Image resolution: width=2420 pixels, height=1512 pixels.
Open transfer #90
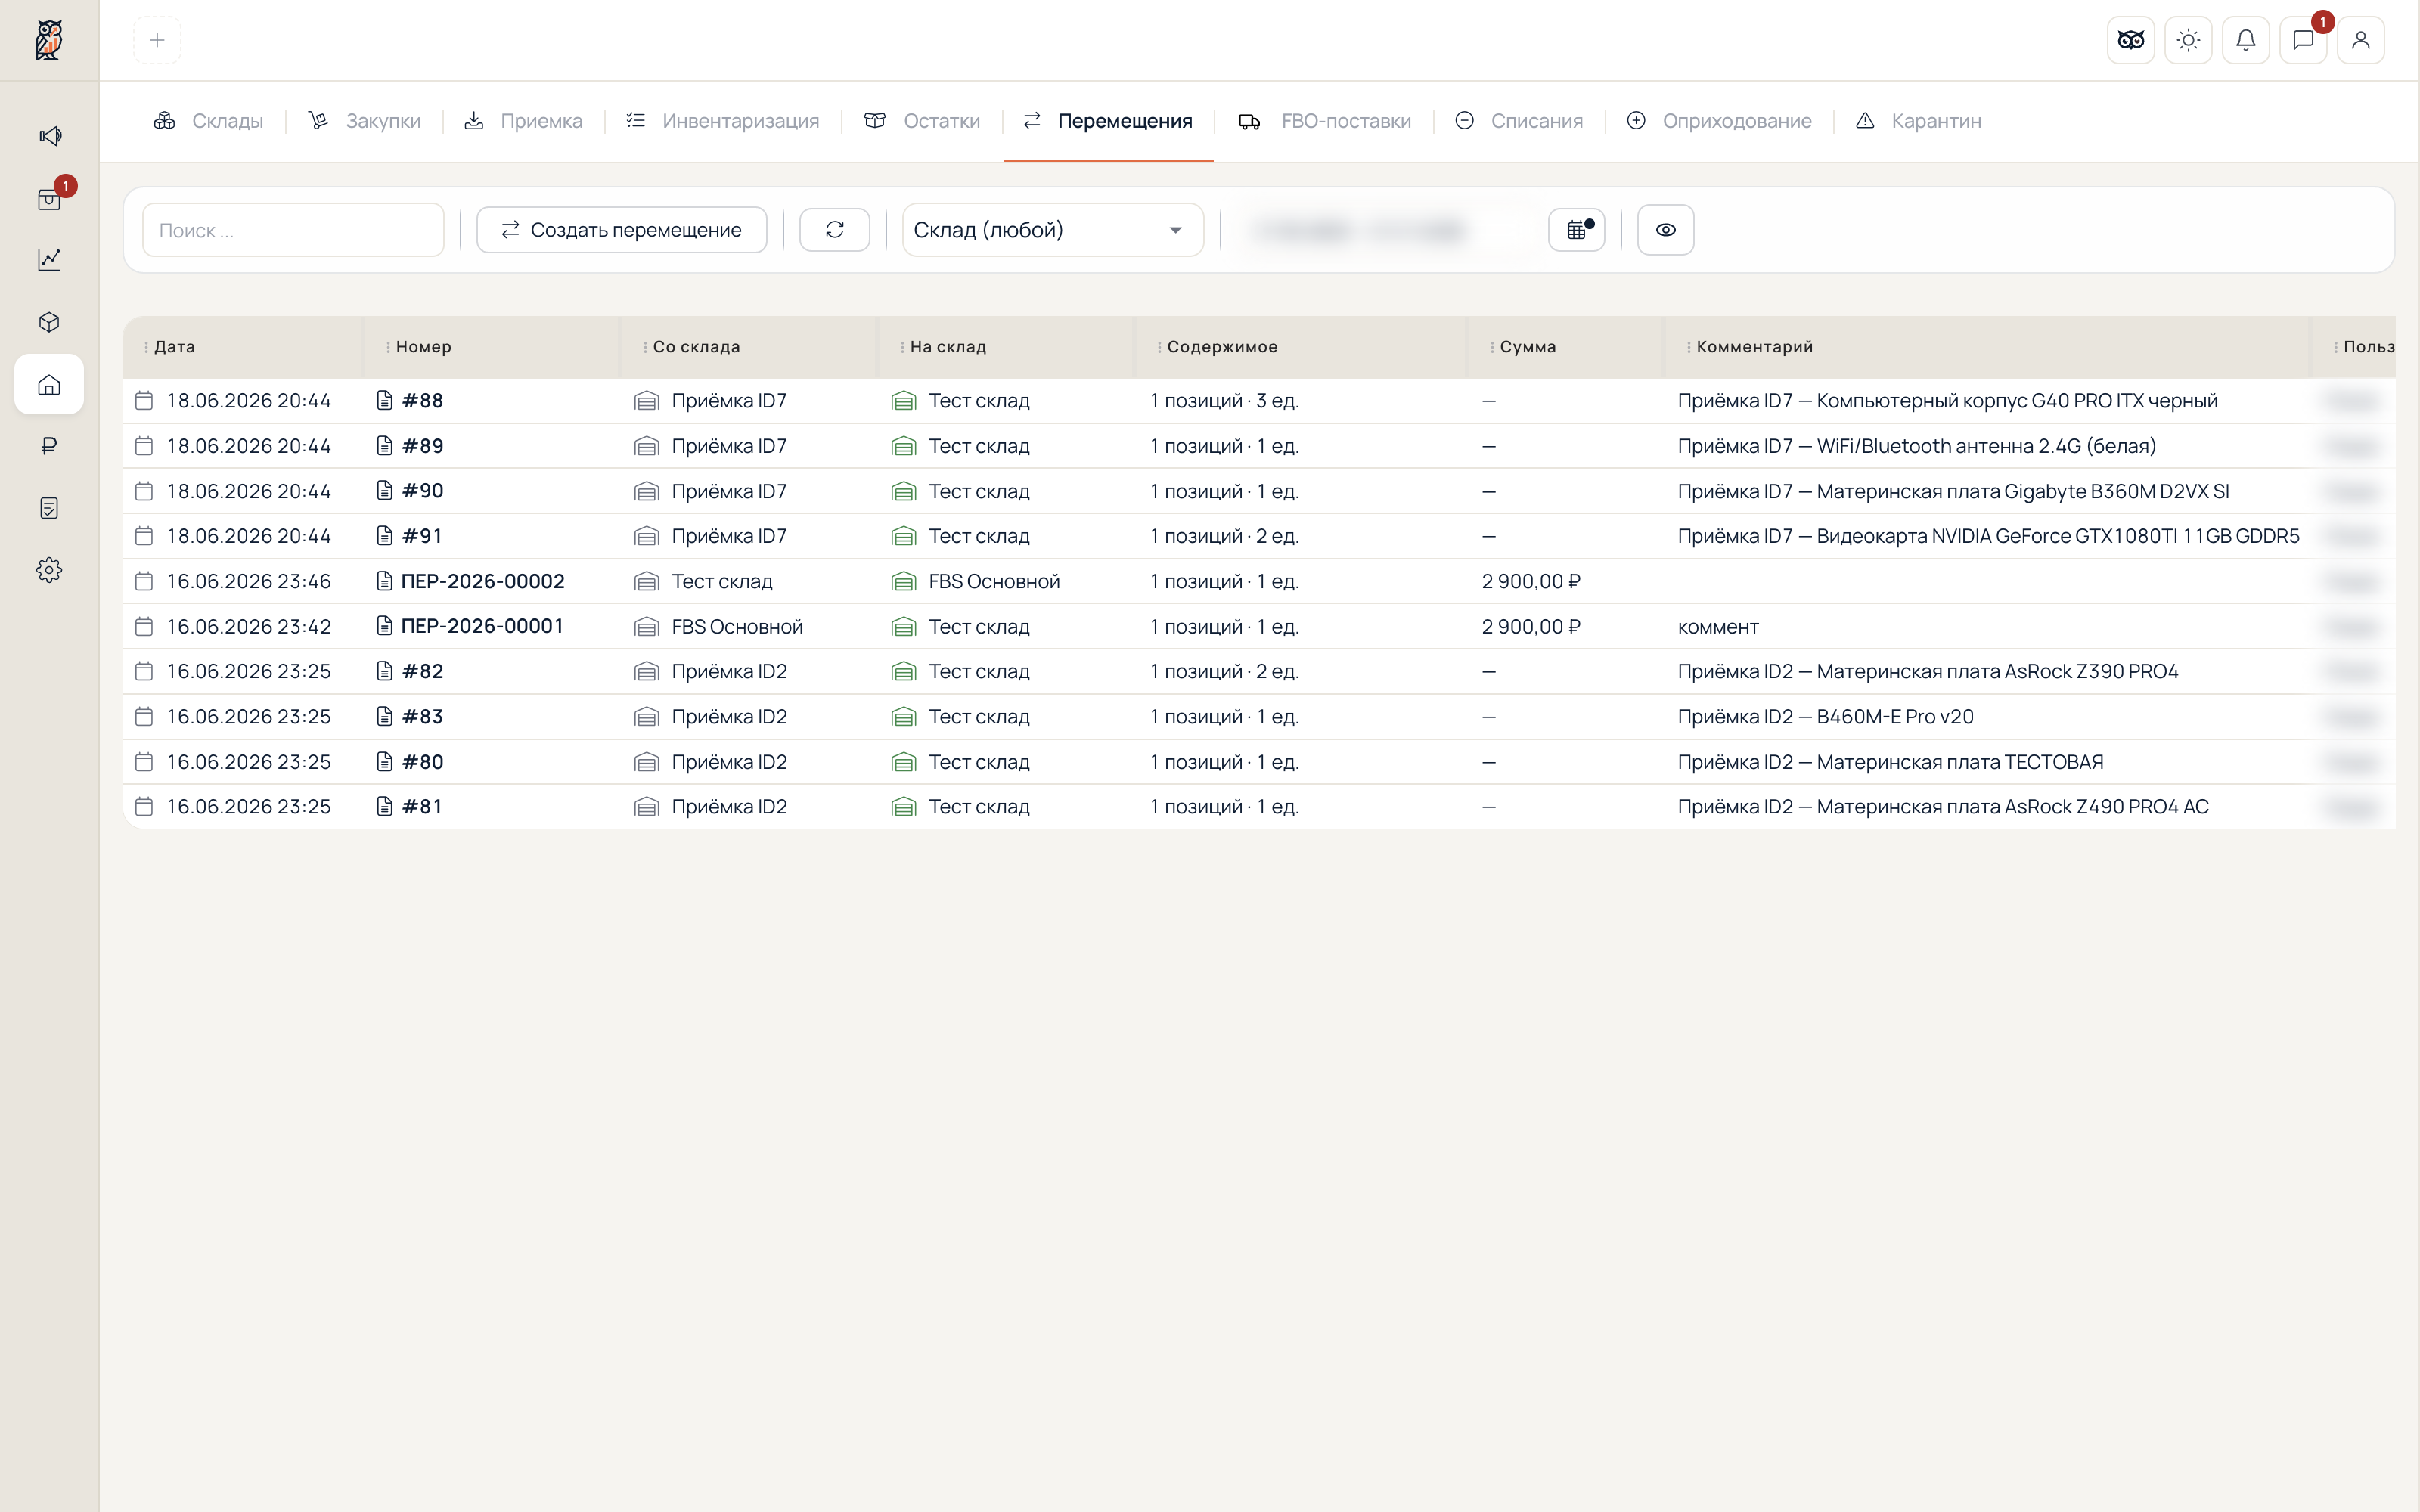point(423,491)
